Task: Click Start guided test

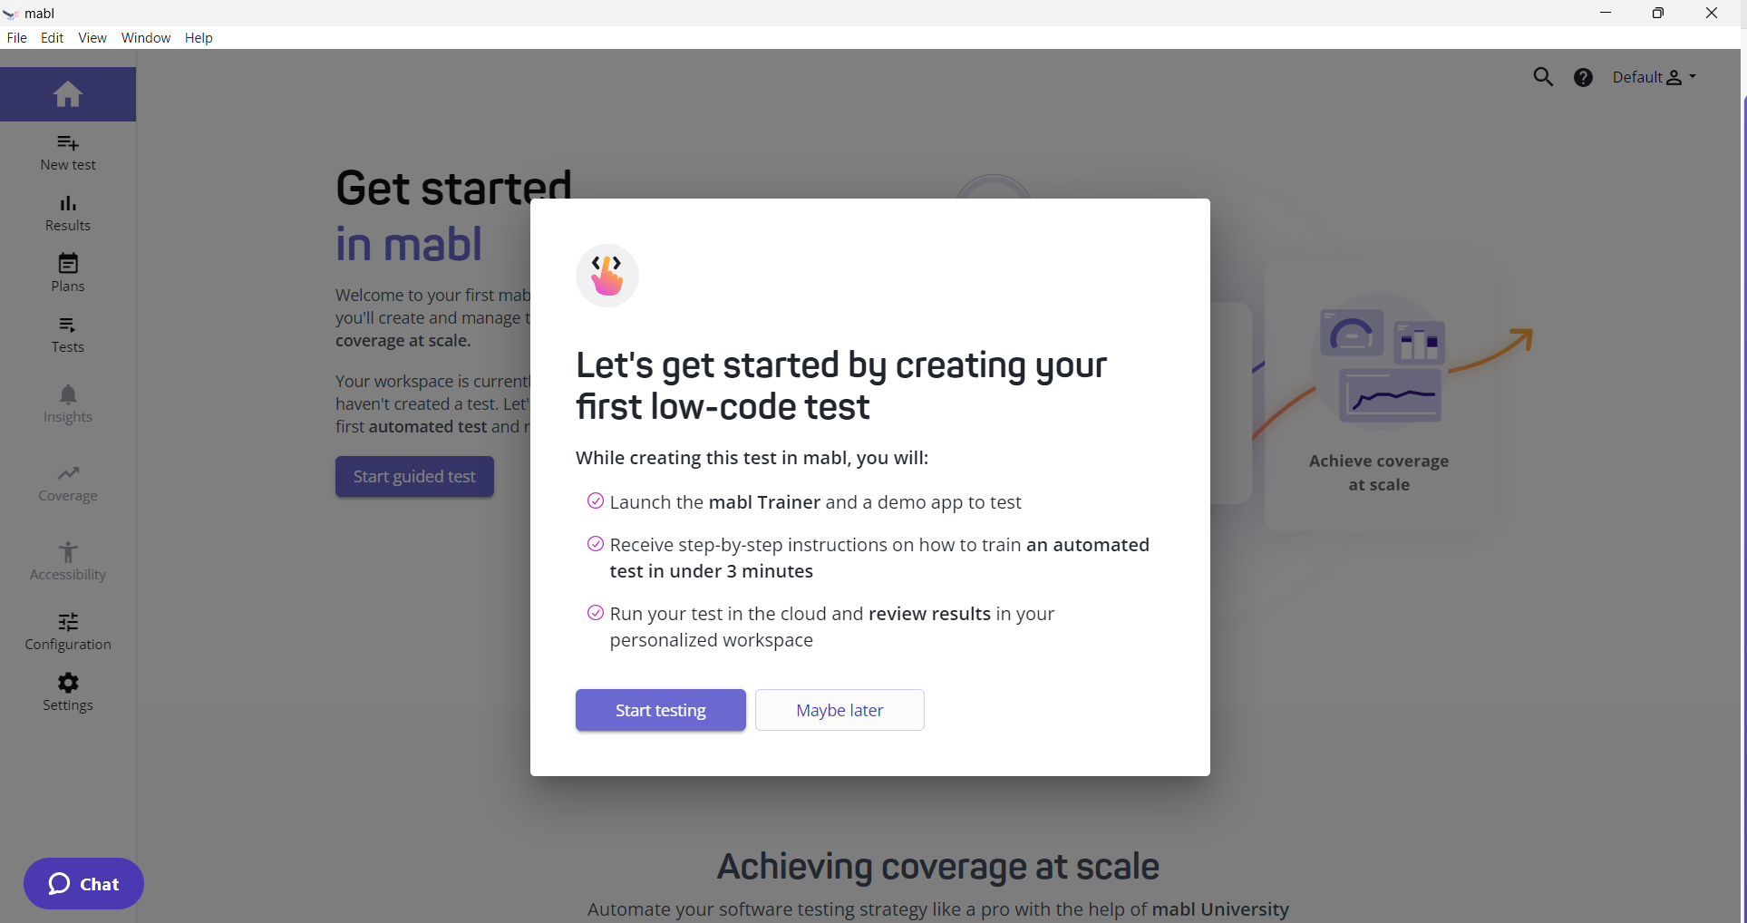Action: click(414, 476)
